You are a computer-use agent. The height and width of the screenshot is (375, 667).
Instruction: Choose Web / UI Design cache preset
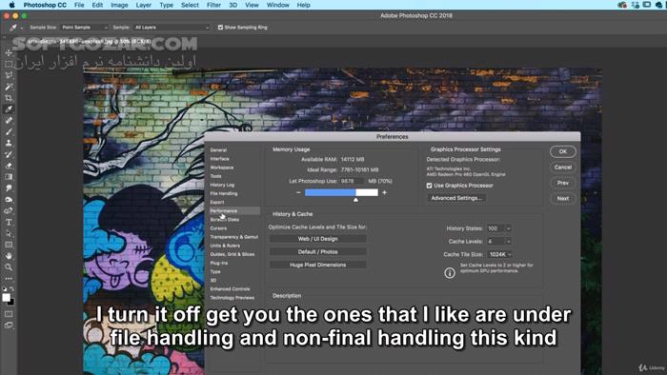[x=317, y=239]
